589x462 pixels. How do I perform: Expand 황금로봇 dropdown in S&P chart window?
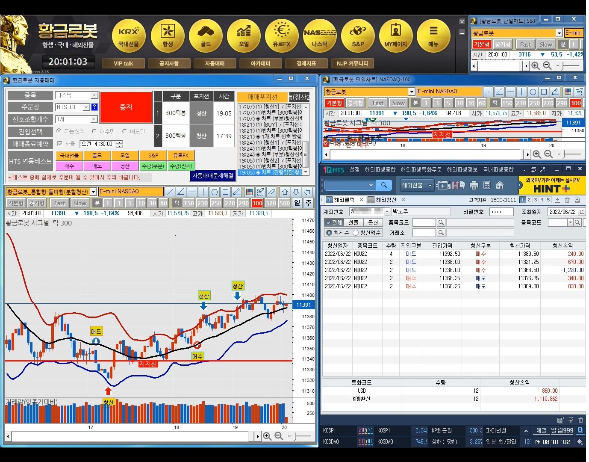(559, 33)
